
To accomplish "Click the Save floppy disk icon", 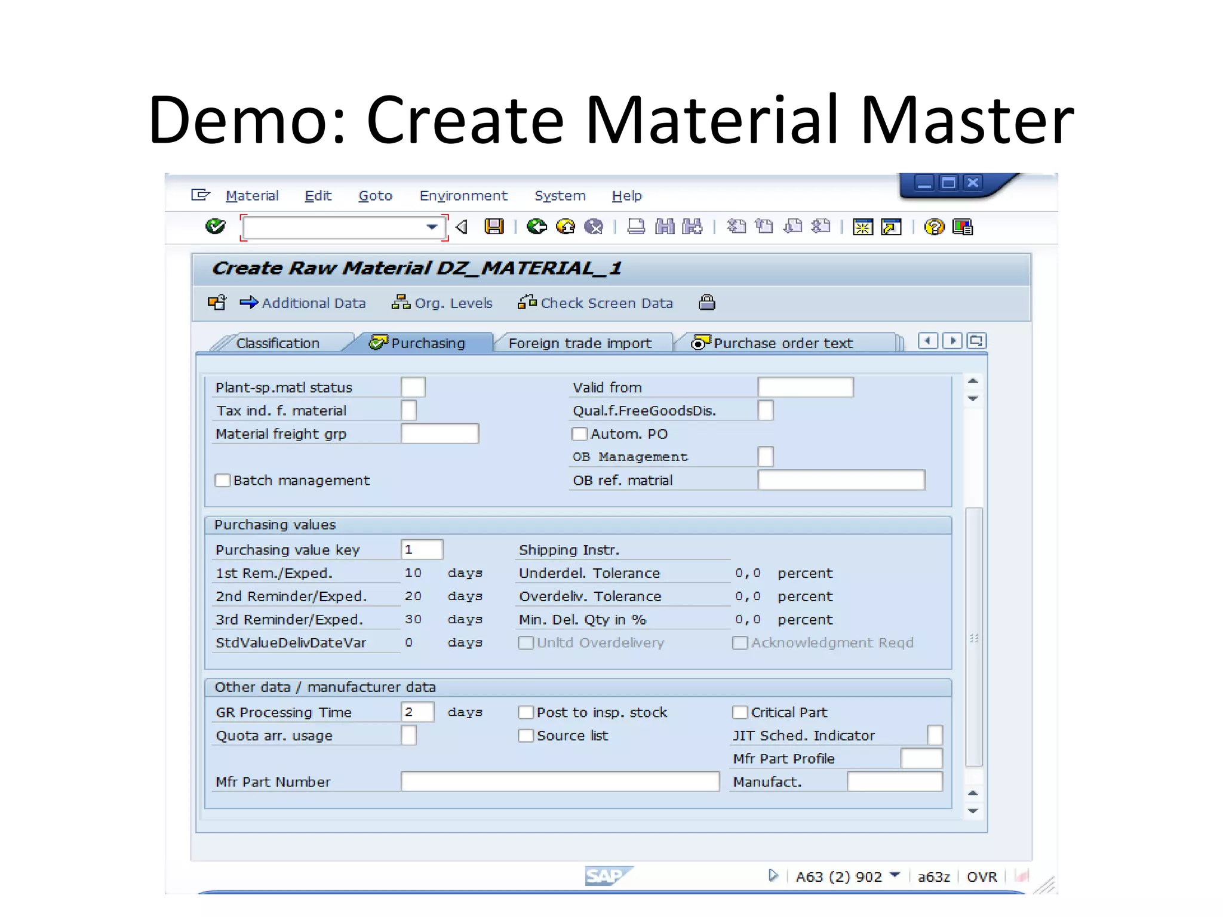I will [494, 227].
